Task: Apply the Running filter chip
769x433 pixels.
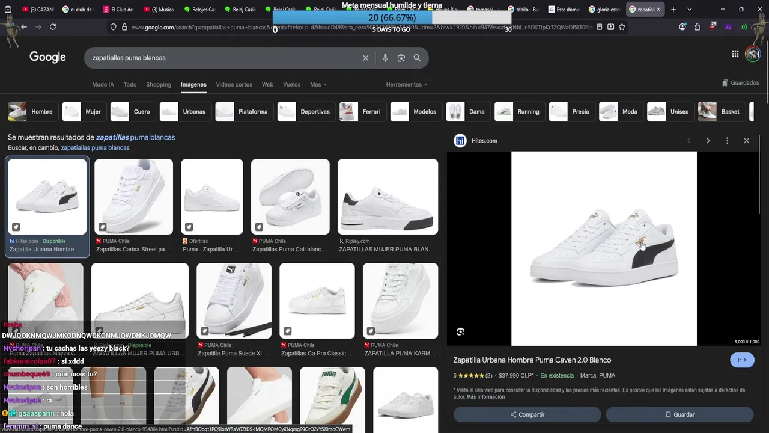Action: click(520, 112)
